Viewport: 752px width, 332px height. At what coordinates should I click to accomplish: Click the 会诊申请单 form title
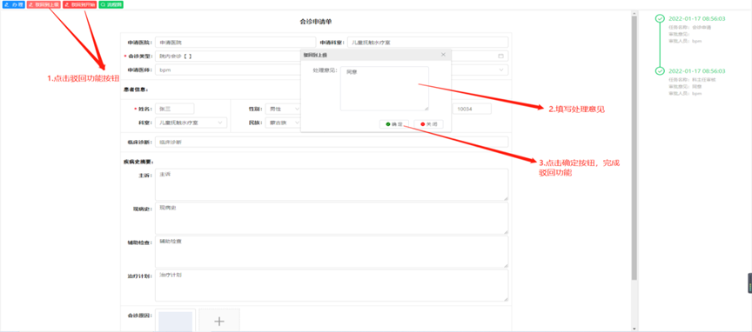316,22
